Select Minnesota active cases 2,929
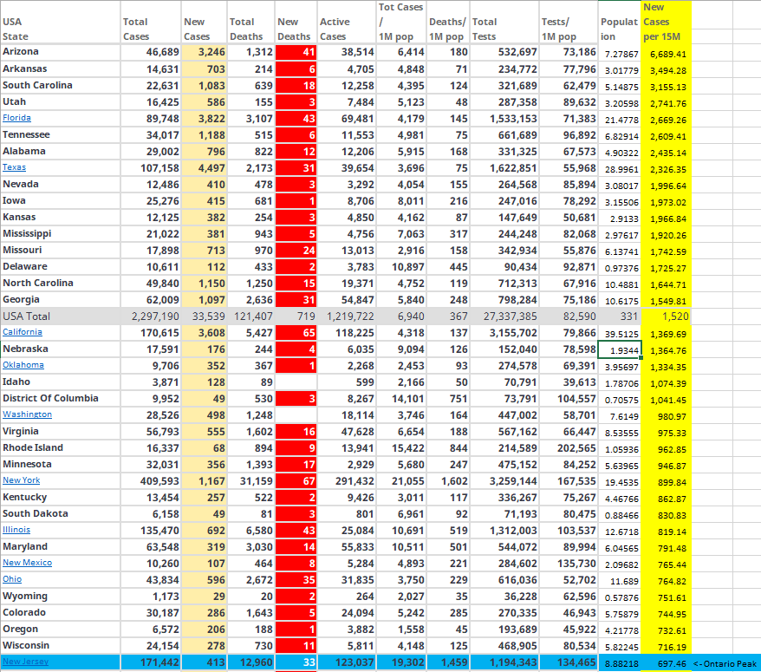Image resolution: width=761 pixels, height=672 pixels. coord(347,465)
